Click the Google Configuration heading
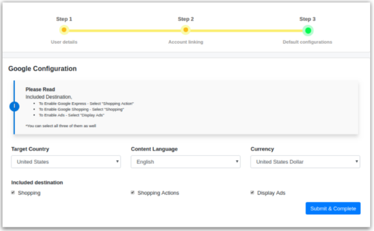 coord(42,68)
